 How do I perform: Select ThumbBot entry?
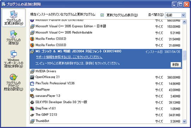tap(106, 121)
